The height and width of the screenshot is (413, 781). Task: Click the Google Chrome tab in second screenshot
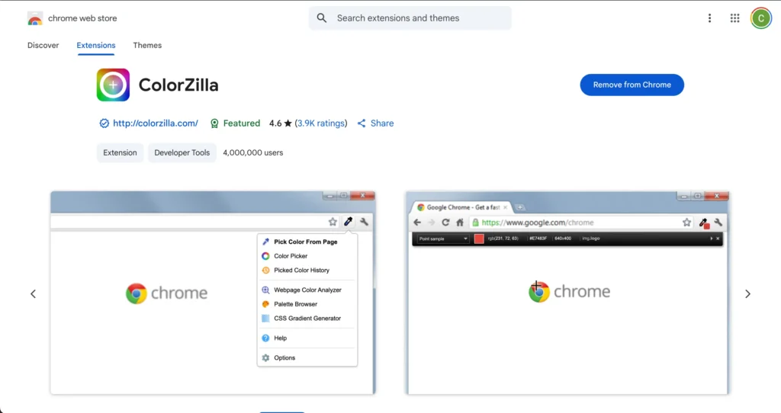pos(462,207)
